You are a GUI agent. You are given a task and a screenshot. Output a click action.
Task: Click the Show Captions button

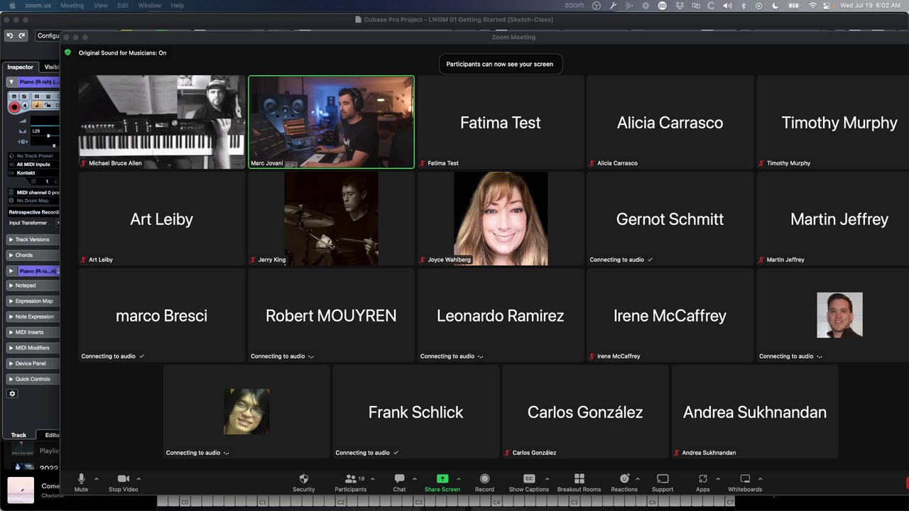528,479
